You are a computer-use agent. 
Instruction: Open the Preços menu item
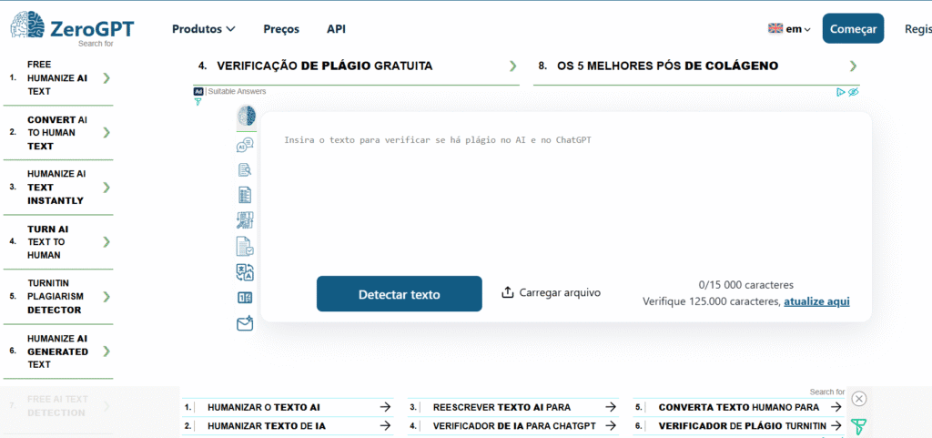coord(281,29)
